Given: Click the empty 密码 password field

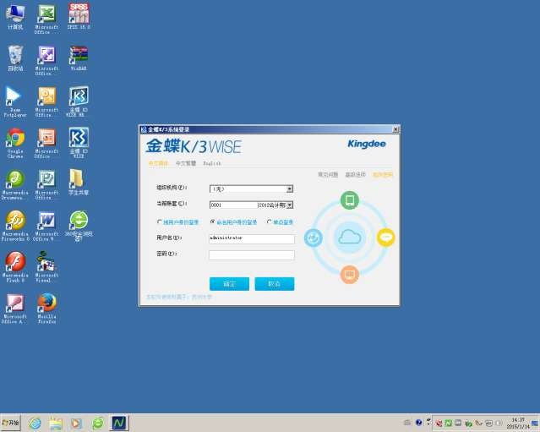Looking at the screenshot, I should tap(252, 255).
